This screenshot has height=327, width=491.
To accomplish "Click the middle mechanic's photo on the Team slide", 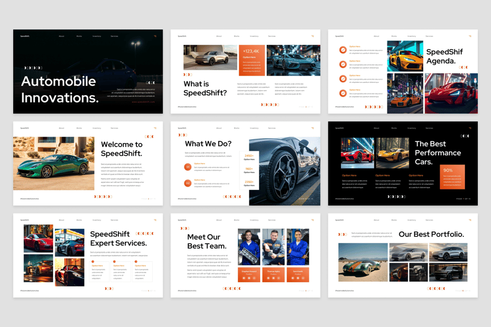I will (273, 247).
